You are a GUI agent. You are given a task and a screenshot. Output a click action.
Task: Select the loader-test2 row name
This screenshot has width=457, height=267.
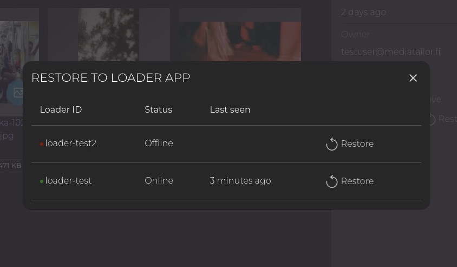pos(70,144)
